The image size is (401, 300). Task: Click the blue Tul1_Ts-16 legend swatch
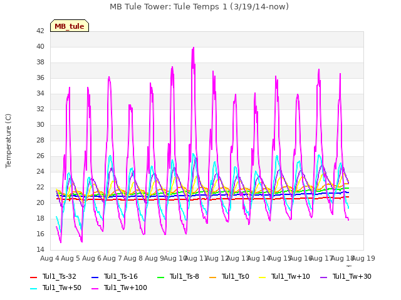pyautogui.click(x=95, y=277)
